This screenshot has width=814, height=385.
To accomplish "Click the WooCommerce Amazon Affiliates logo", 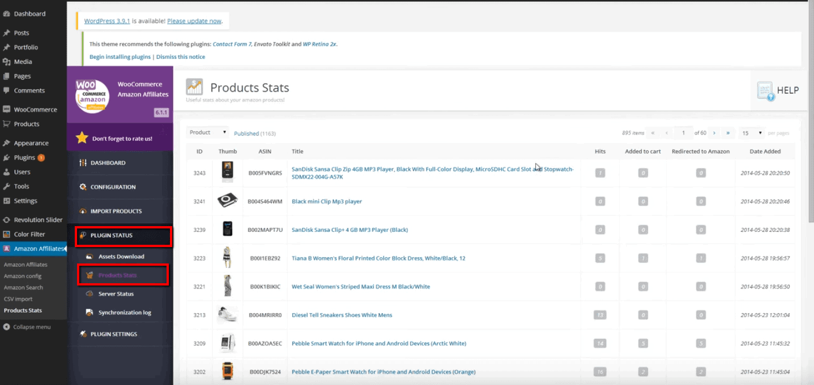I will click(92, 95).
